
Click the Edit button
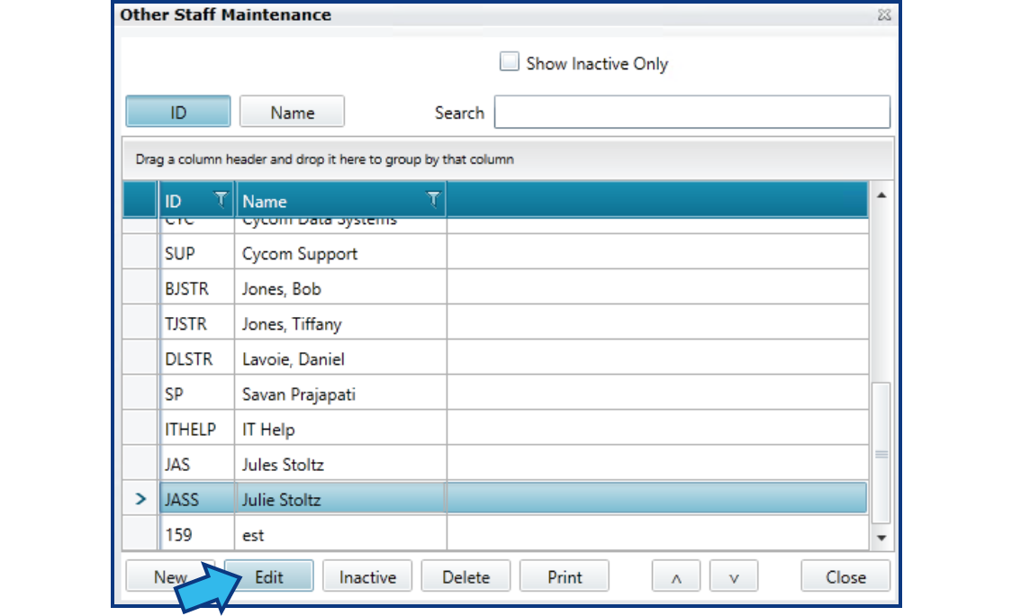pos(268,576)
